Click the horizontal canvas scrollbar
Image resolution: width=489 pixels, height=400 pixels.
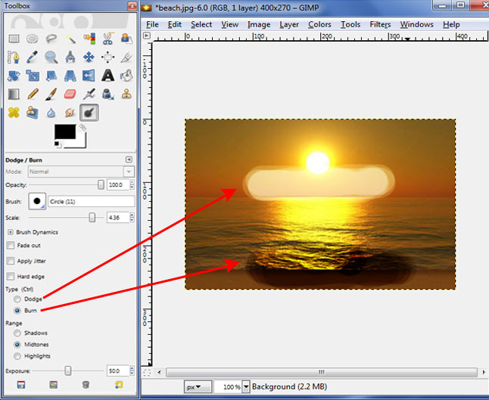tap(322, 372)
